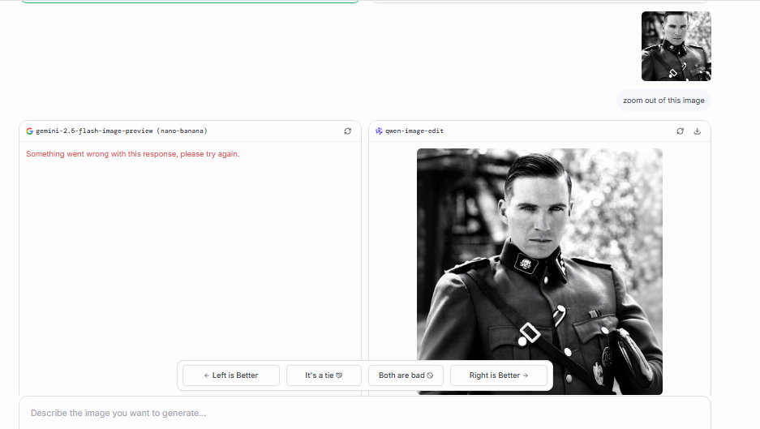Image resolution: width=760 pixels, height=429 pixels.
Task: Open the uploaded photo thumbnail in chat
Action: [676, 46]
